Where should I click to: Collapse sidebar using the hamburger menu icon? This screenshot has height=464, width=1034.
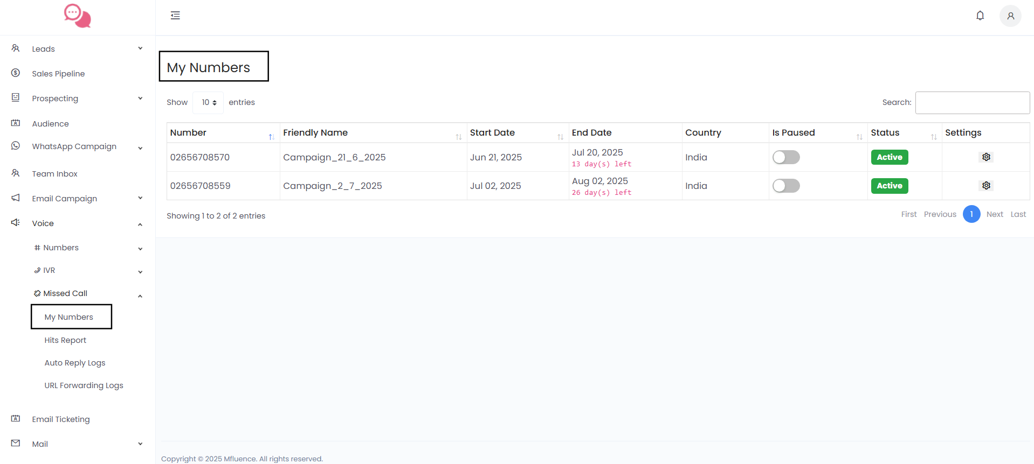click(x=175, y=16)
